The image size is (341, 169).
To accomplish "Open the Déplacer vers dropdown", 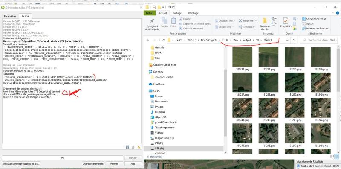I will tap(225, 20).
